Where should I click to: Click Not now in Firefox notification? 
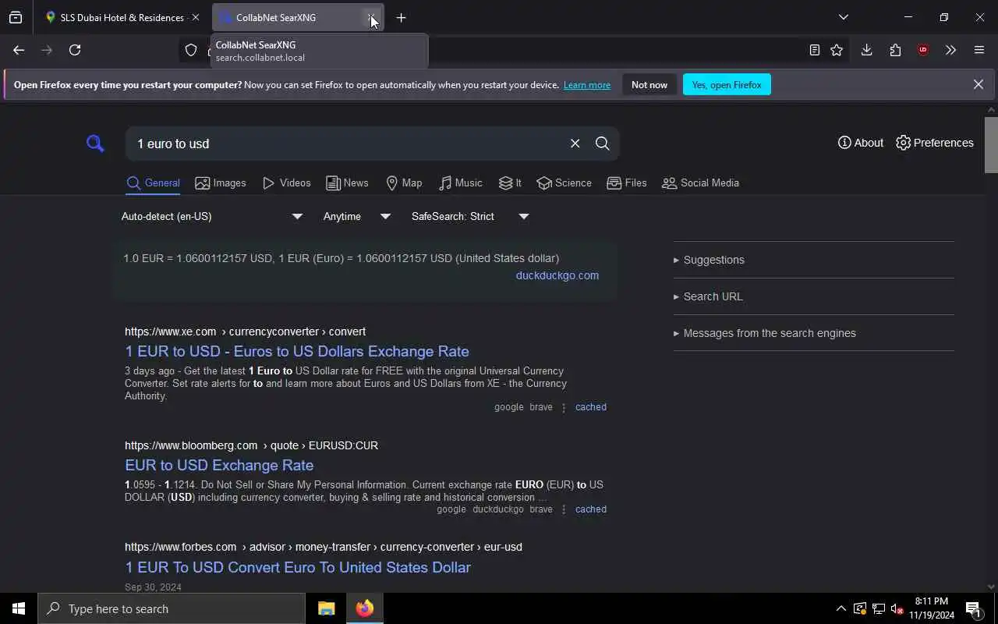pyautogui.click(x=649, y=85)
